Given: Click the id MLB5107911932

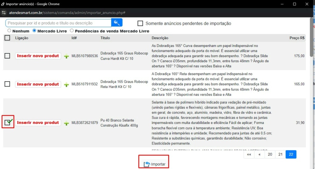Looking at the screenshot, I should 85,84.
